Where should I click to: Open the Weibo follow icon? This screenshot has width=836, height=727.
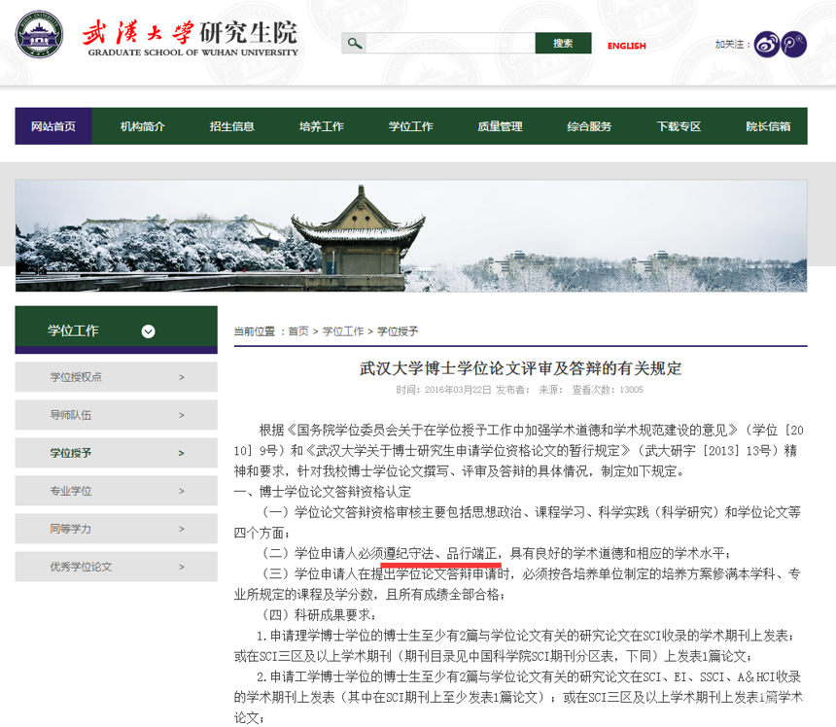tap(767, 45)
